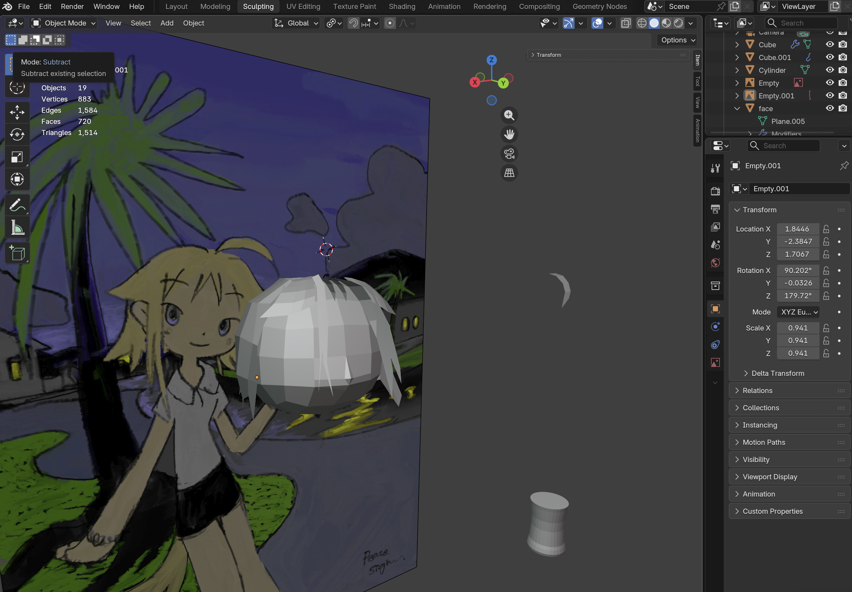The image size is (852, 592).
Task: Toggle perspective/orthographic grid icon
Action: pos(509,173)
